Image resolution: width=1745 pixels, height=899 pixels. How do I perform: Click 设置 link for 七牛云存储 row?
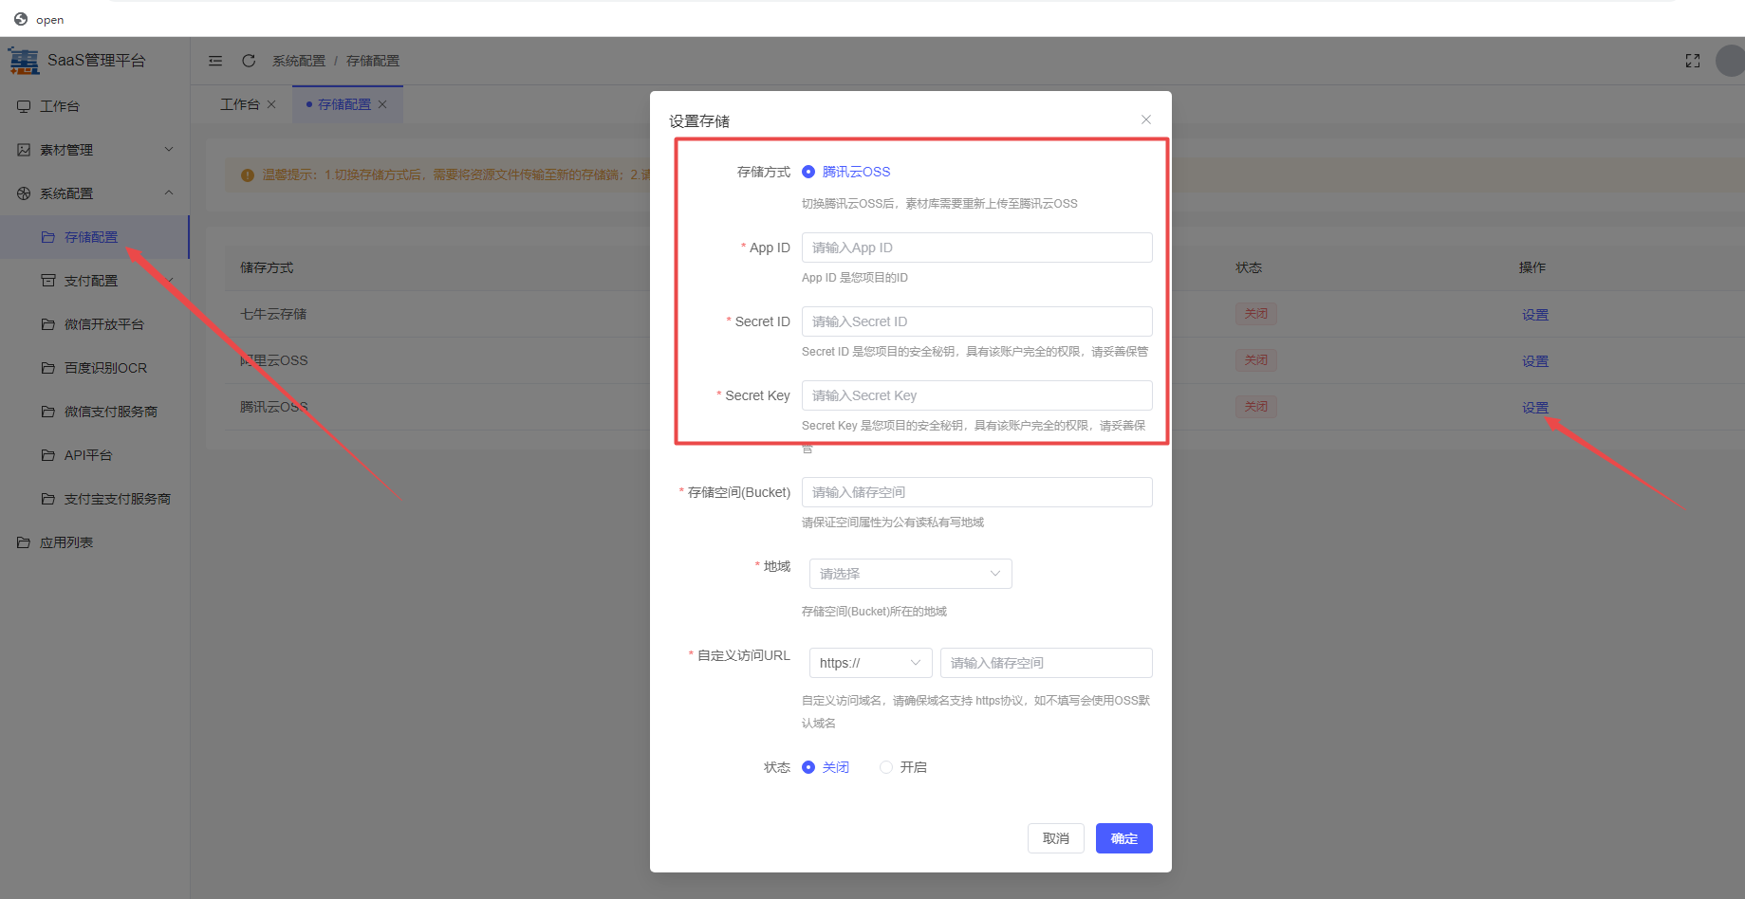click(1535, 315)
